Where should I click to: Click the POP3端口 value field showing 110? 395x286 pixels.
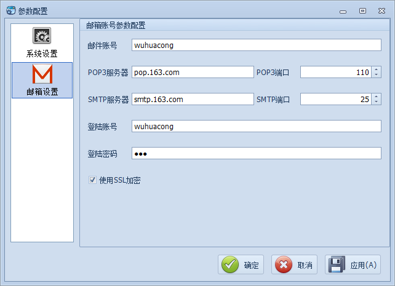[x=336, y=72]
